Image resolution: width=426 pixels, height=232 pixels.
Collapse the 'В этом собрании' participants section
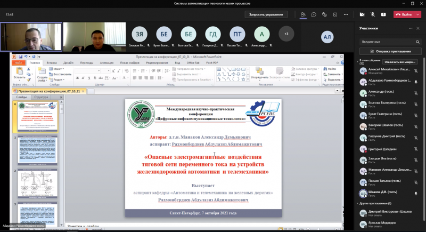point(357,62)
